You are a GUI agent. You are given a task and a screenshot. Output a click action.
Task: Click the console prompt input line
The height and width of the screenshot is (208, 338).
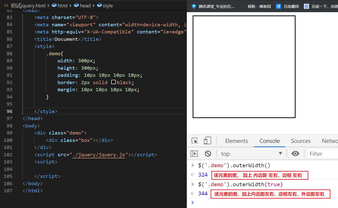pyautogui.click(x=264, y=202)
